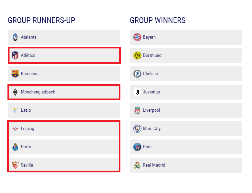Screen dimensions: 252x193
Task: Click the Paris club crest
Action: coord(137,147)
